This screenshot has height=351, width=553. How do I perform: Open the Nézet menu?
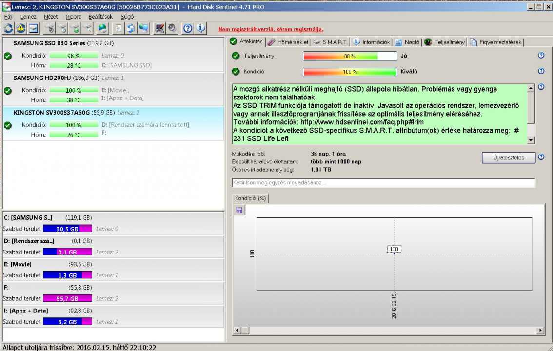(x=51, y=17)
